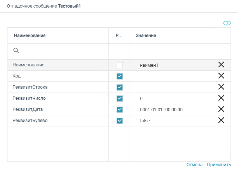Click the Применить button
238x174 pixels.
(219, 165)
